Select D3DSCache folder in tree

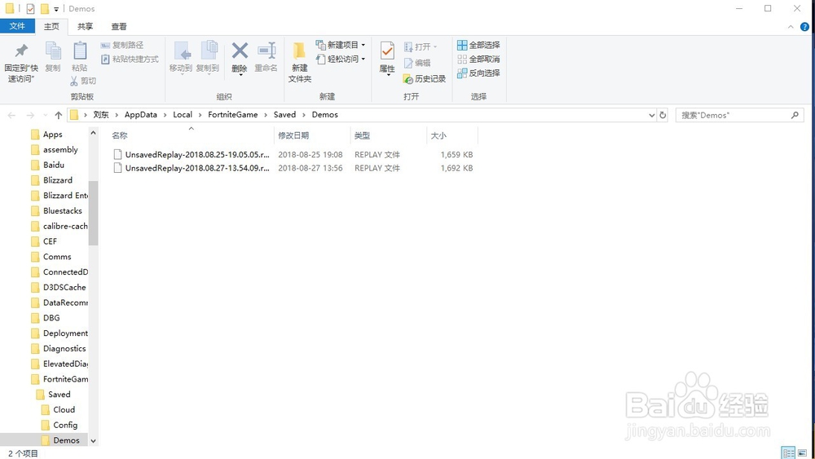(x=64, y=288)
